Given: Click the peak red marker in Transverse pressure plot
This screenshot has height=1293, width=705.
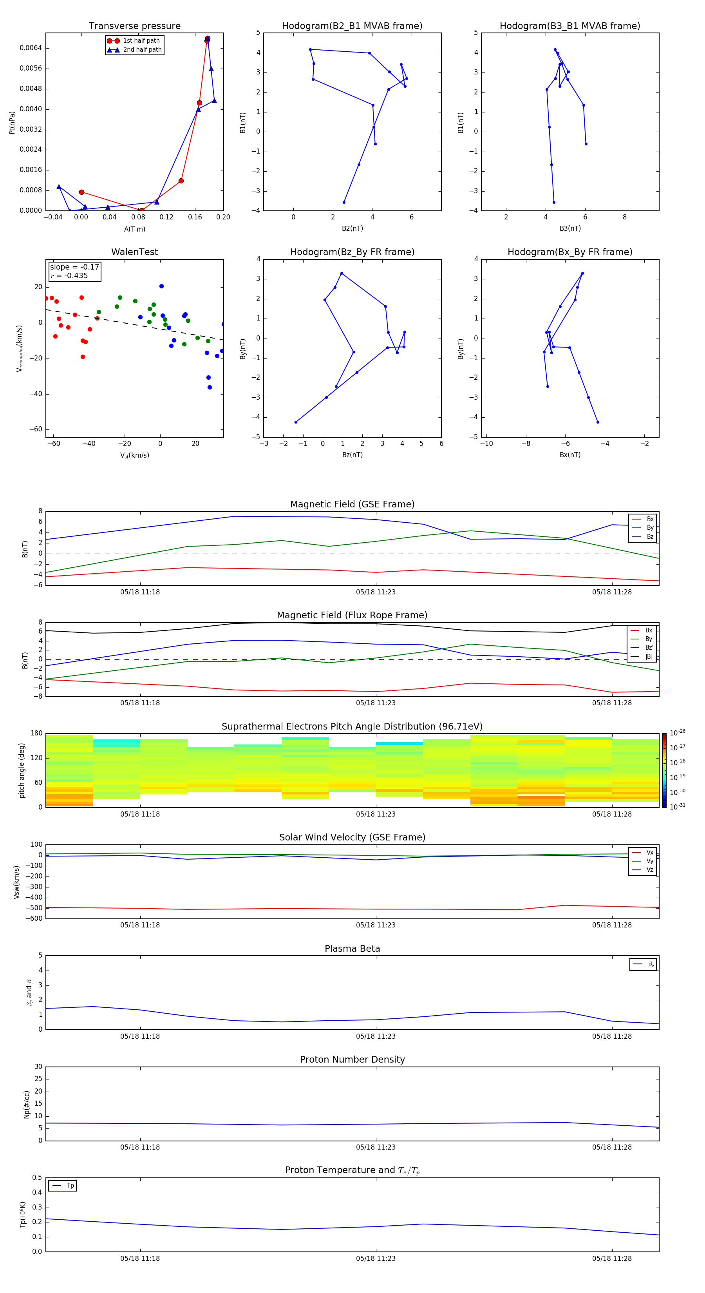Looking at the screenshot, I should click(x=207, y=39).
